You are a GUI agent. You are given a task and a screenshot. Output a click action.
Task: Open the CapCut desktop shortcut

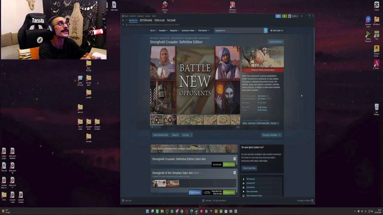point(377,6)
